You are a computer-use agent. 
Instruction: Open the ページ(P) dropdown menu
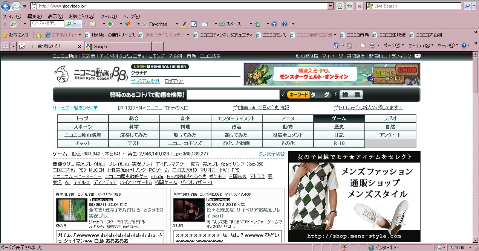point(393,46)
